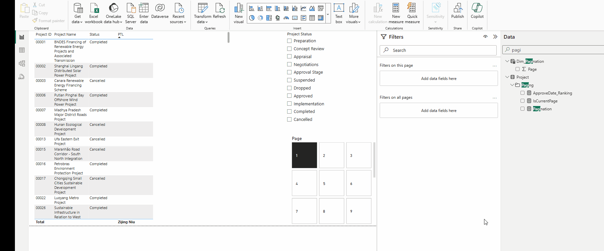Check the Completed slicer checkbox
The image size is (604, 251).
tap(289, 111)
